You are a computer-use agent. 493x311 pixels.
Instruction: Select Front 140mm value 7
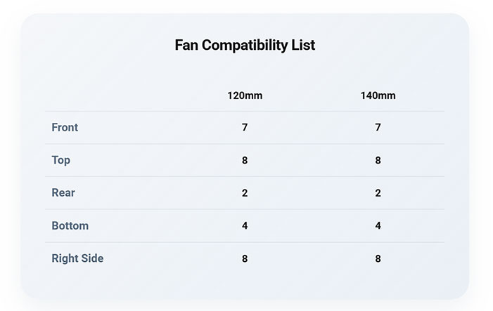coord(378,127)
